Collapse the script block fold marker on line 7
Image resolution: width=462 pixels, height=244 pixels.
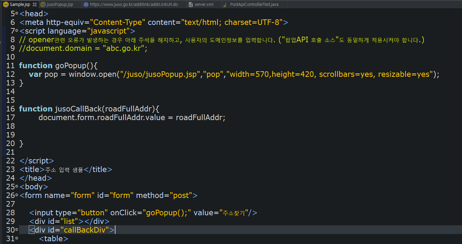pos(17,31)
